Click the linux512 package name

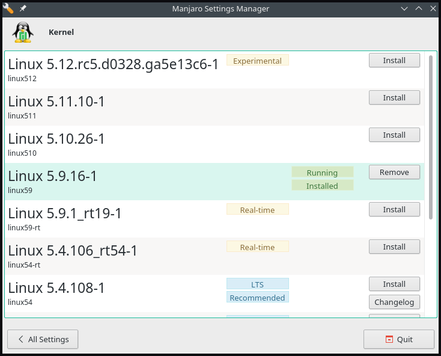click(x=22, y=79)
